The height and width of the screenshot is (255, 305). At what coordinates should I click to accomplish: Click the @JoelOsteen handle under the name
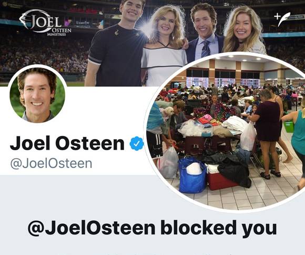(x=51, y=163)
